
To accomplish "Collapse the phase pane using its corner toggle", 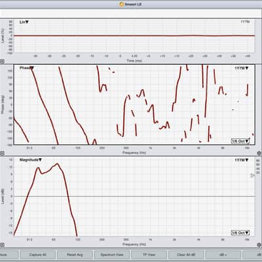I will (x=2, y=153).
